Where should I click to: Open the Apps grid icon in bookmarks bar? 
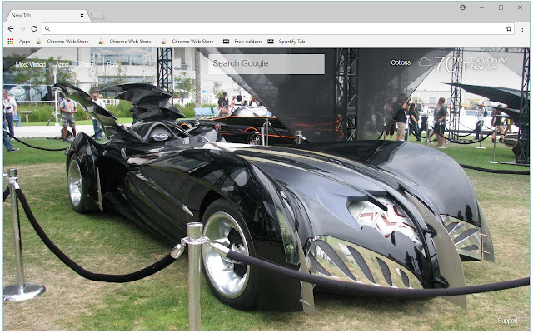tap(11, 42)
